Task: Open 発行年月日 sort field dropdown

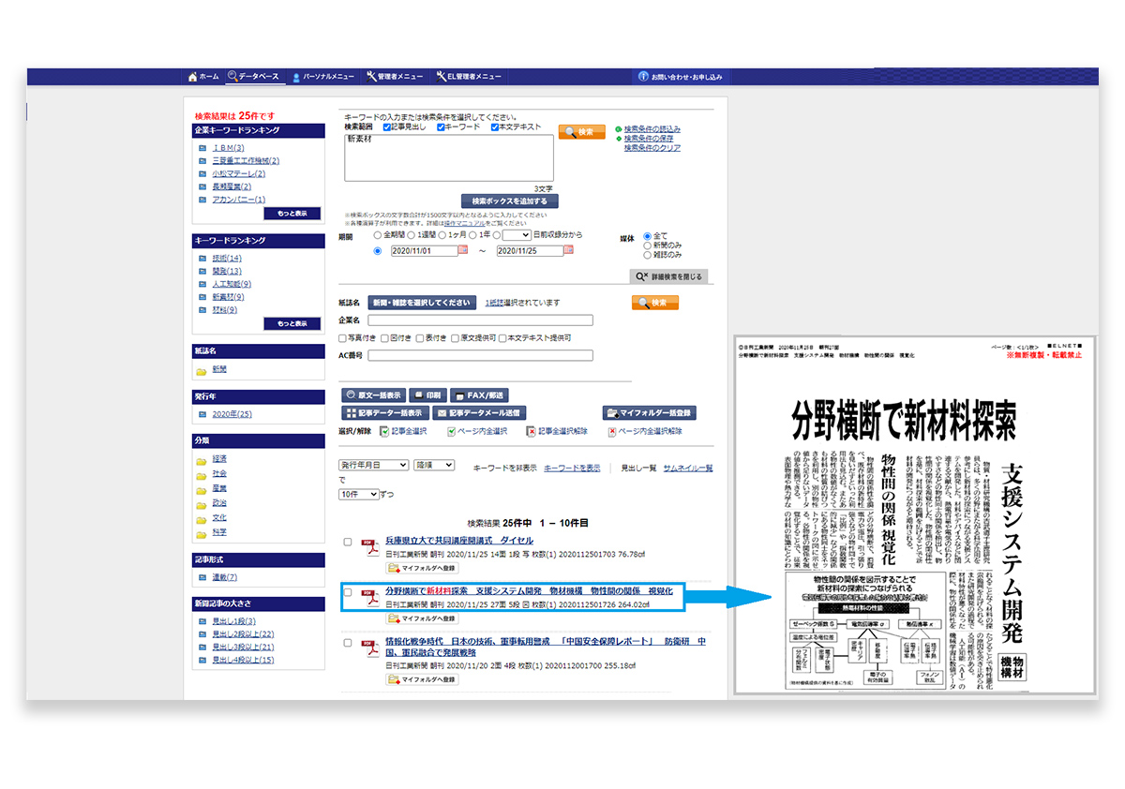Action: tap(374, 465)
